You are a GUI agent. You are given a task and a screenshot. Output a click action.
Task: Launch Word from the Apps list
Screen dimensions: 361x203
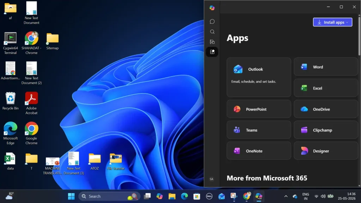click(326, 67)
